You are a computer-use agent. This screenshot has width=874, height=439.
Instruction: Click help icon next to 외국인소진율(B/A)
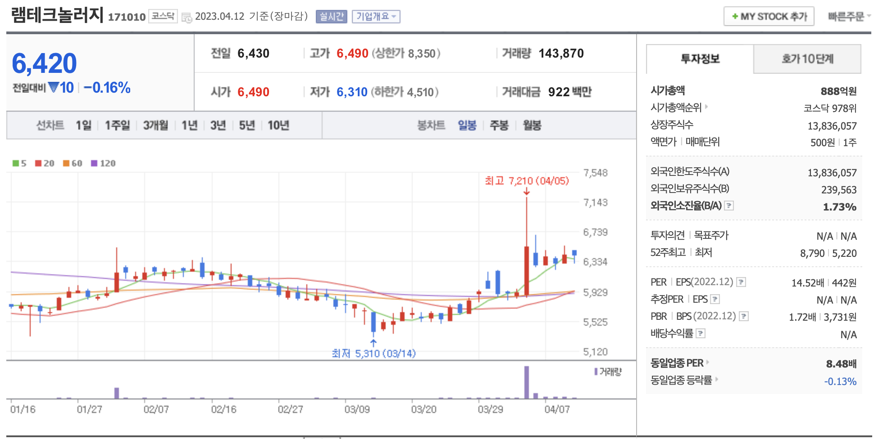coord(729,206)
